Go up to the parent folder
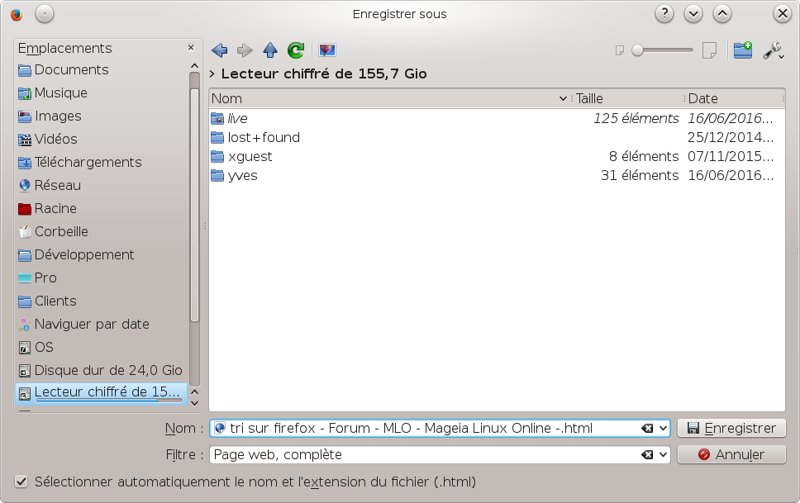This screenshot has height=503, width=800. (x=270, y=50)
